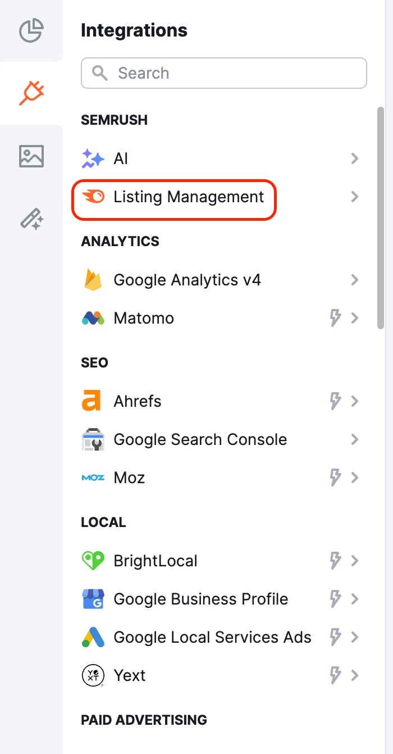
Task: Expand the Google Search Console integration
Action: tap(355, 439)
